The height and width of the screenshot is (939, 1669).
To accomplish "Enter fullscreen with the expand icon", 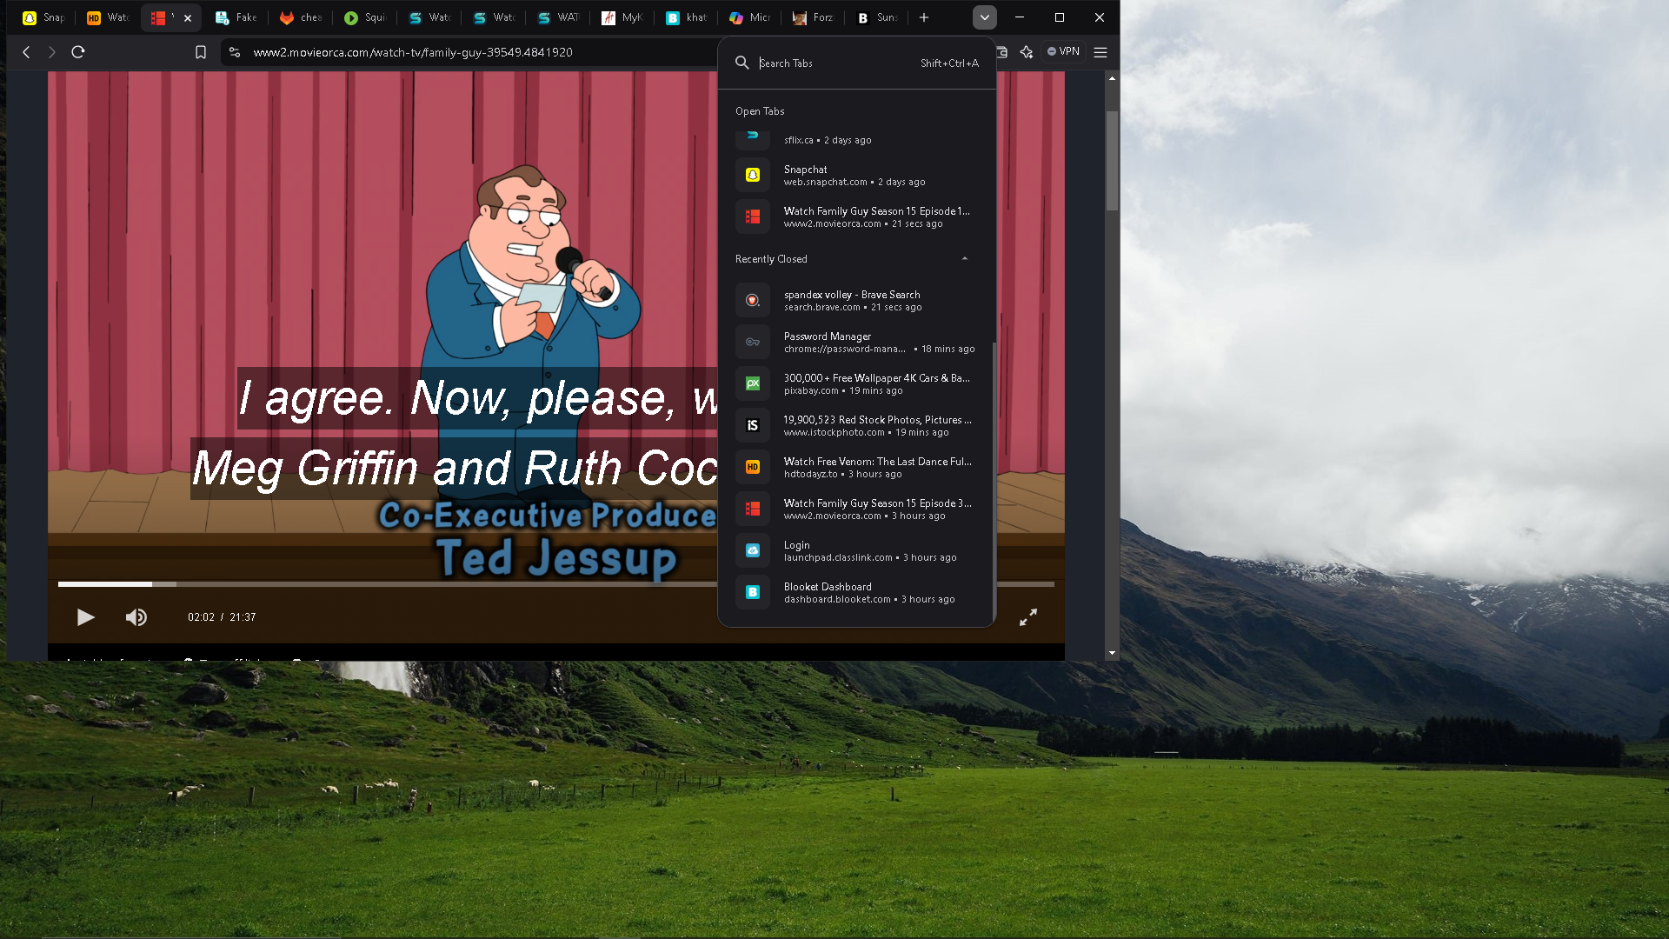I will 1028,617.
